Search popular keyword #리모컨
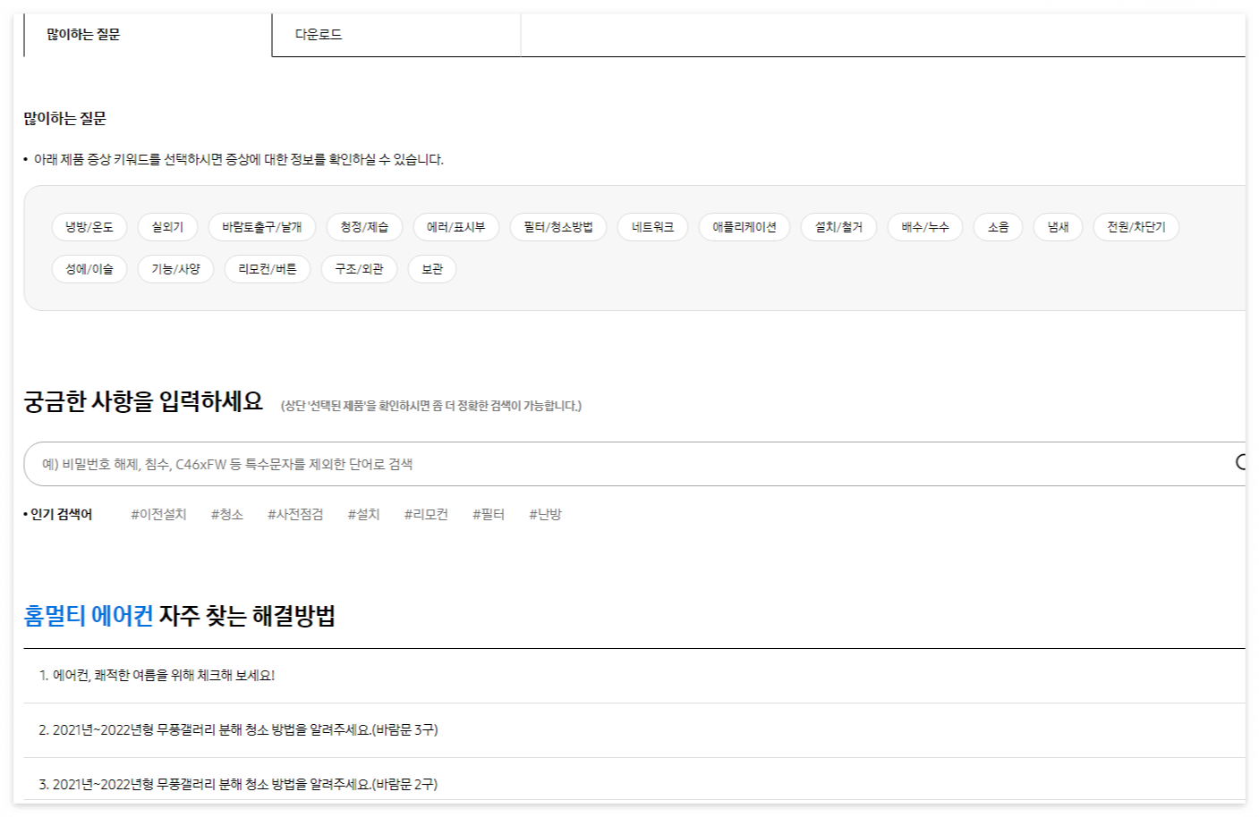 (x=426, y=514)
